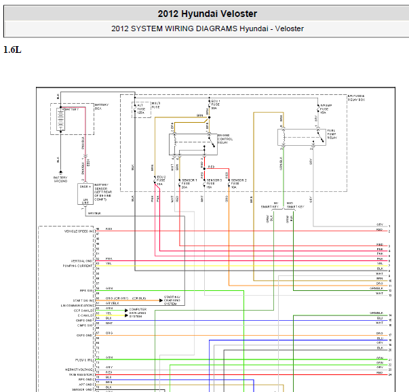Click the 'SENSOR 1 FUSE 20A' label

pyautogui.click(x=189, y=184)
